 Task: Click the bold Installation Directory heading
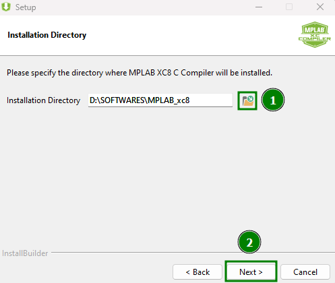(47, 35)
